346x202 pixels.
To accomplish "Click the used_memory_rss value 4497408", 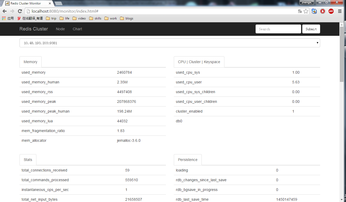I will (124, 92).
